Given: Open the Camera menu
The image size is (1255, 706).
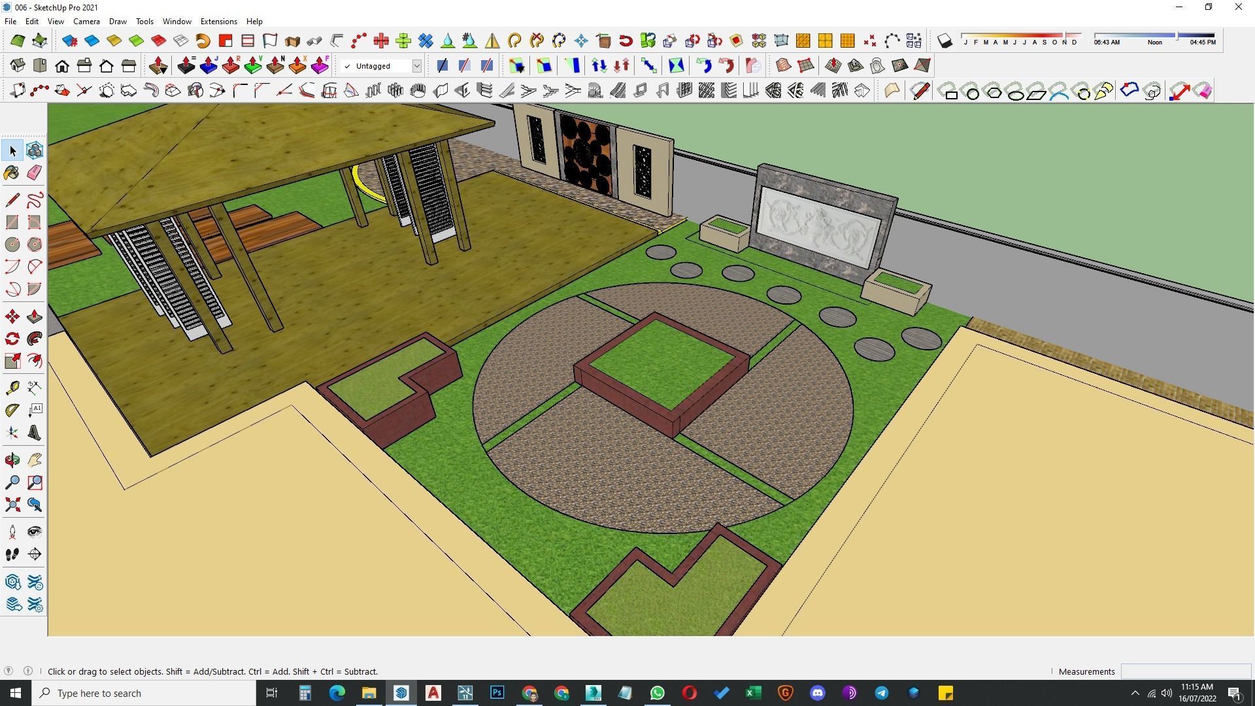Looking at the screenshot, I should [86, 21].
